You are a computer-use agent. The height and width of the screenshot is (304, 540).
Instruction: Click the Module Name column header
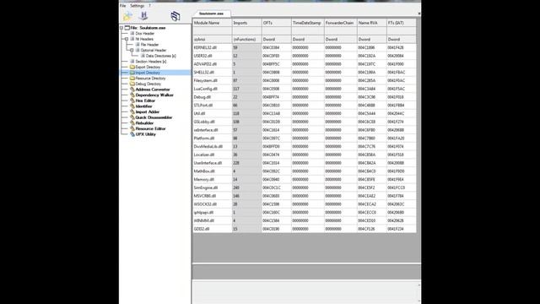[212, 23]
